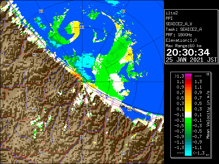Select the 'Max Range:60 km' line
219x164 pixels.
click(x=183, y=46)
